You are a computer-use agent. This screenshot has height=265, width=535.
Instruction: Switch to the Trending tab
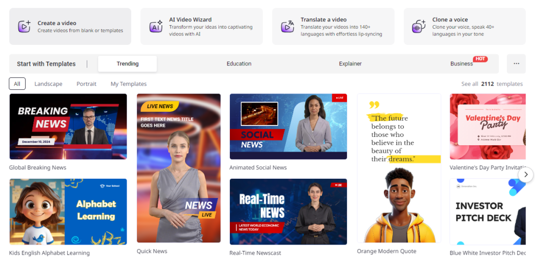[x=127, y=64]
